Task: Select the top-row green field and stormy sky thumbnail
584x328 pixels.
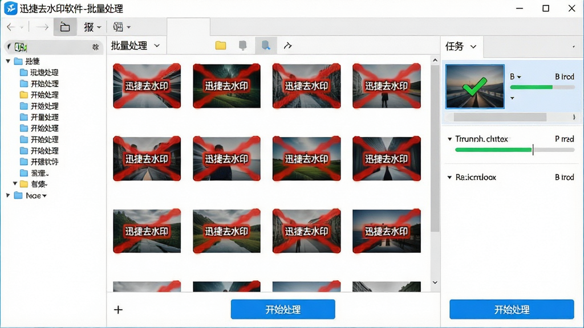Action: [226, 85]
